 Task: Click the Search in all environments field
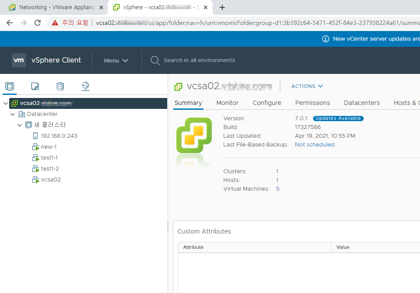click(x=199, y=60)
